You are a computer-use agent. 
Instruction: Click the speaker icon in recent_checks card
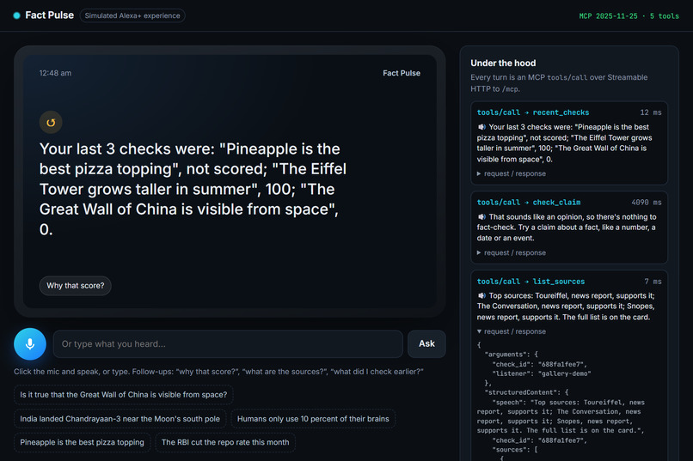click(481, 127)
